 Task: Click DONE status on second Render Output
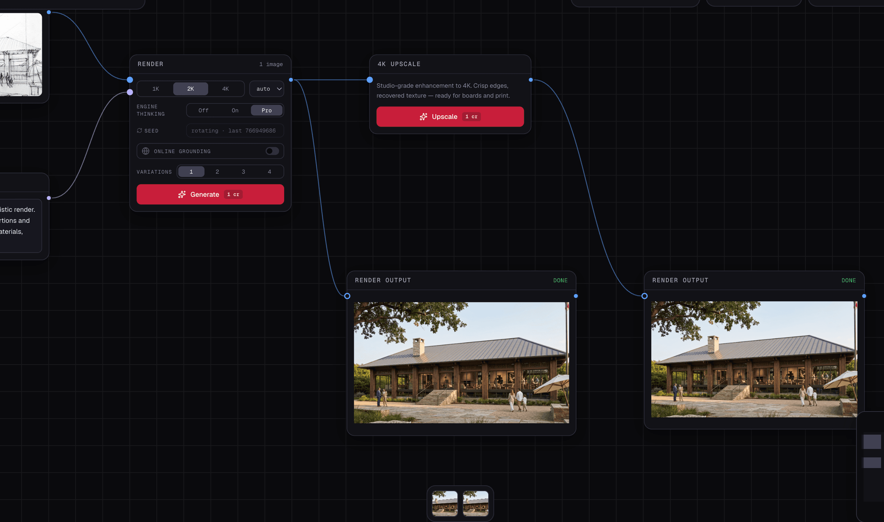click(x=849, y=280)
